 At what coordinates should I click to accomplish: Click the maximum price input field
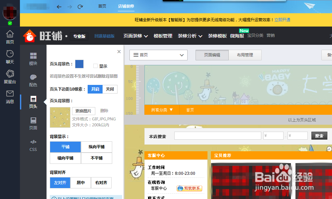[x=297, y=136]
